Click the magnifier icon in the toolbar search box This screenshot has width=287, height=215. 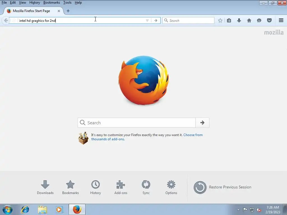[166, 20]
